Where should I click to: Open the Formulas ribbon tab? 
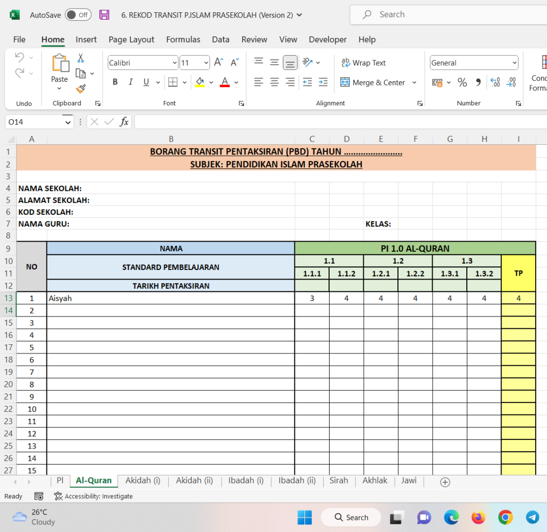click(x=183, y=40)
